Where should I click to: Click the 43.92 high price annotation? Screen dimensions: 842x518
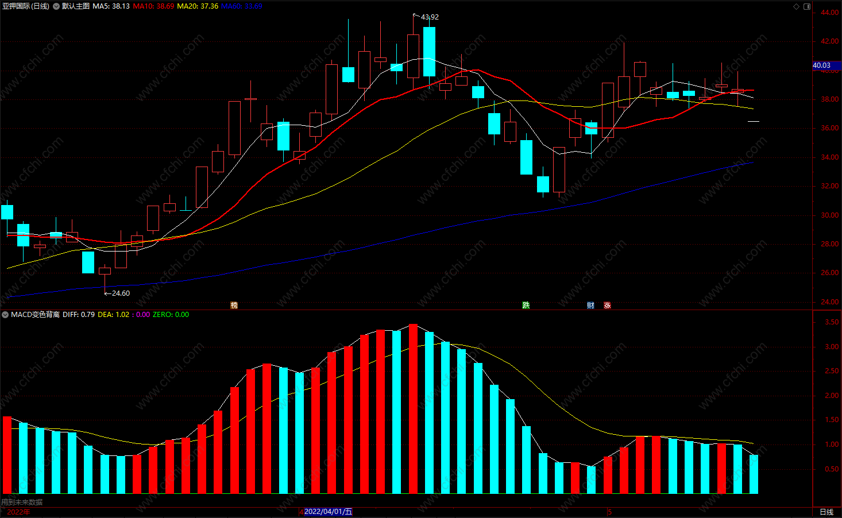[x=430, y=17]
